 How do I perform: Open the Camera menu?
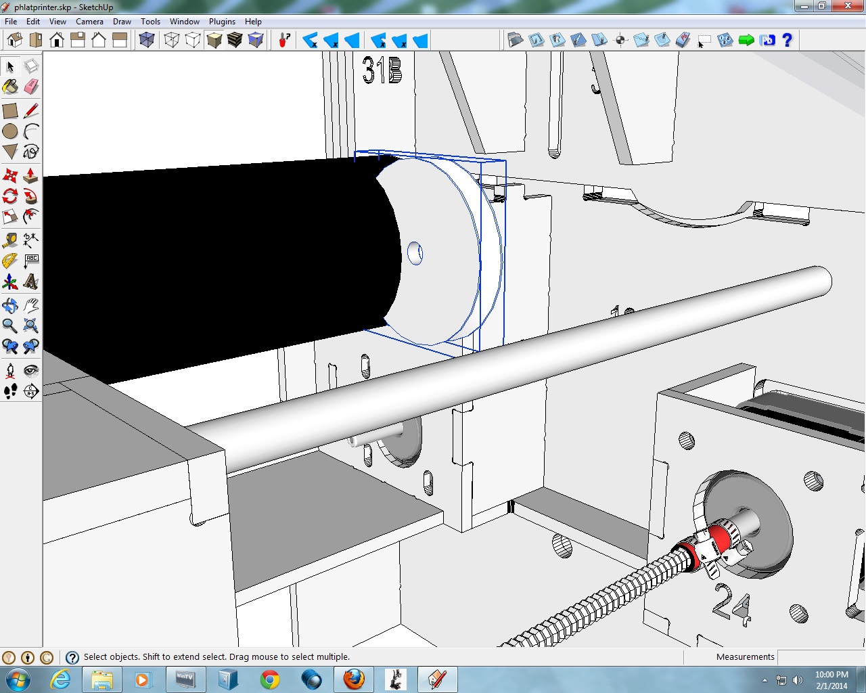pyautogui.click(x=89, y=22)
